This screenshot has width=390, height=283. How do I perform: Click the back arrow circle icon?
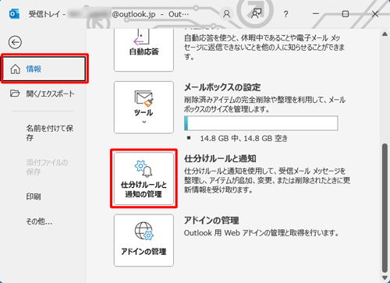15,42
